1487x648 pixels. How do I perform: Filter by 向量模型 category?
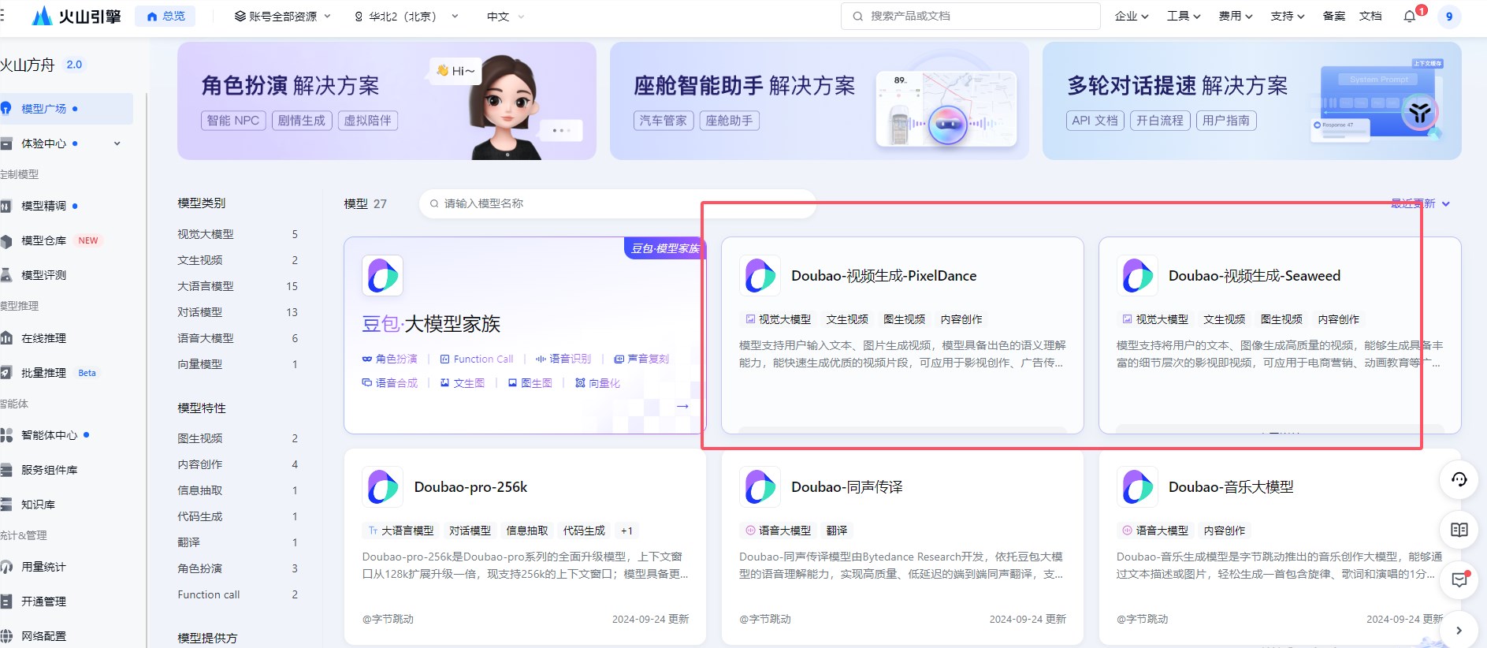pos(238,364)
